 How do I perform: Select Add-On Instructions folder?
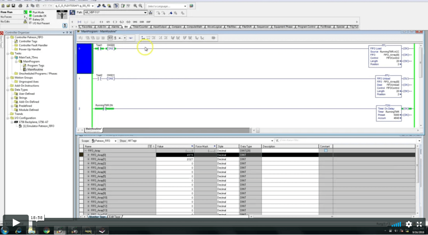[x=27, y=86]
